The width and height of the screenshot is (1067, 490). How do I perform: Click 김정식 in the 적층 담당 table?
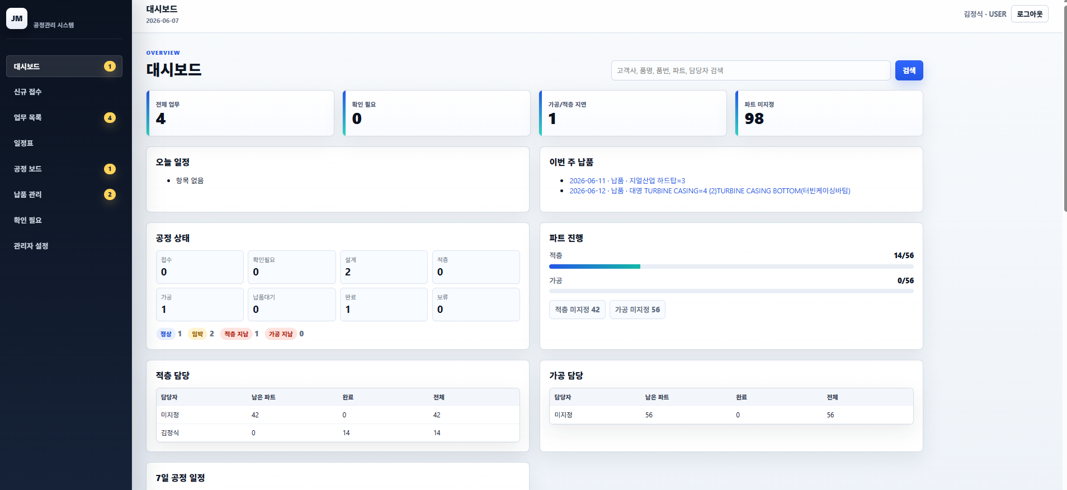click(170, 433)
